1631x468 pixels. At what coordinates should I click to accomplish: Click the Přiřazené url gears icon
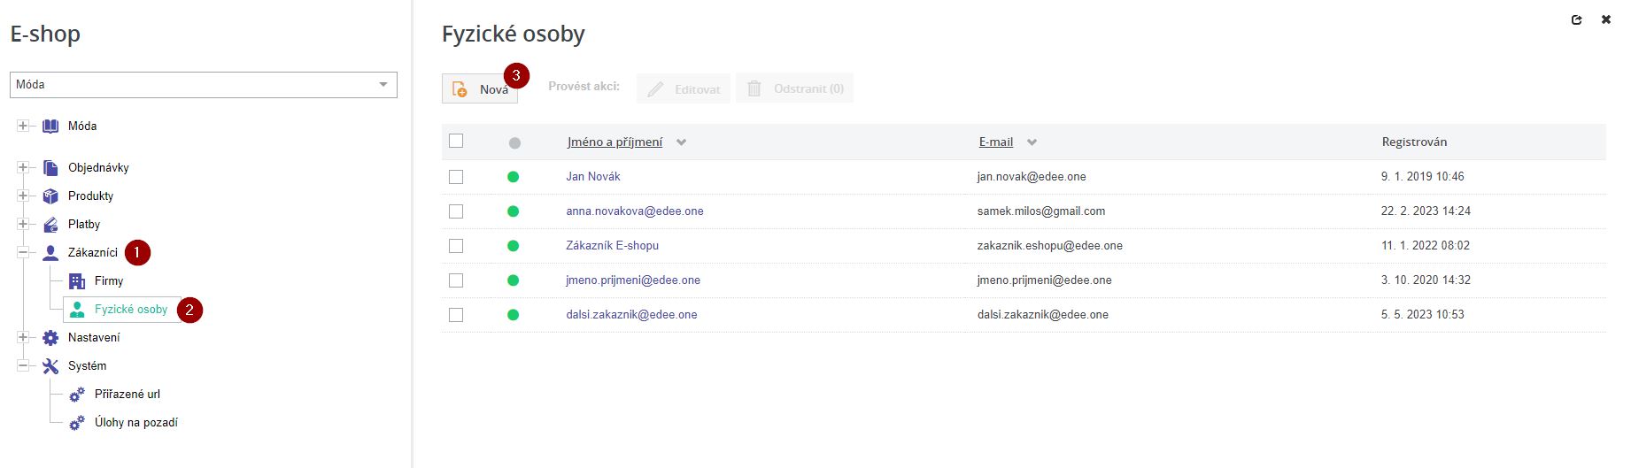[x=77, y=395]
